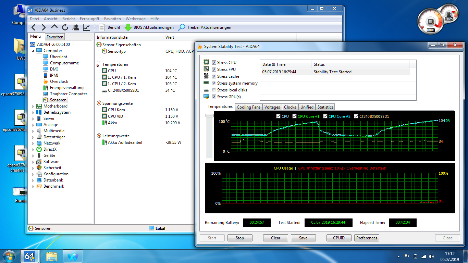Expand the Betriebssystem tree node
468x263 pixels.
click(x=33, y=112)
